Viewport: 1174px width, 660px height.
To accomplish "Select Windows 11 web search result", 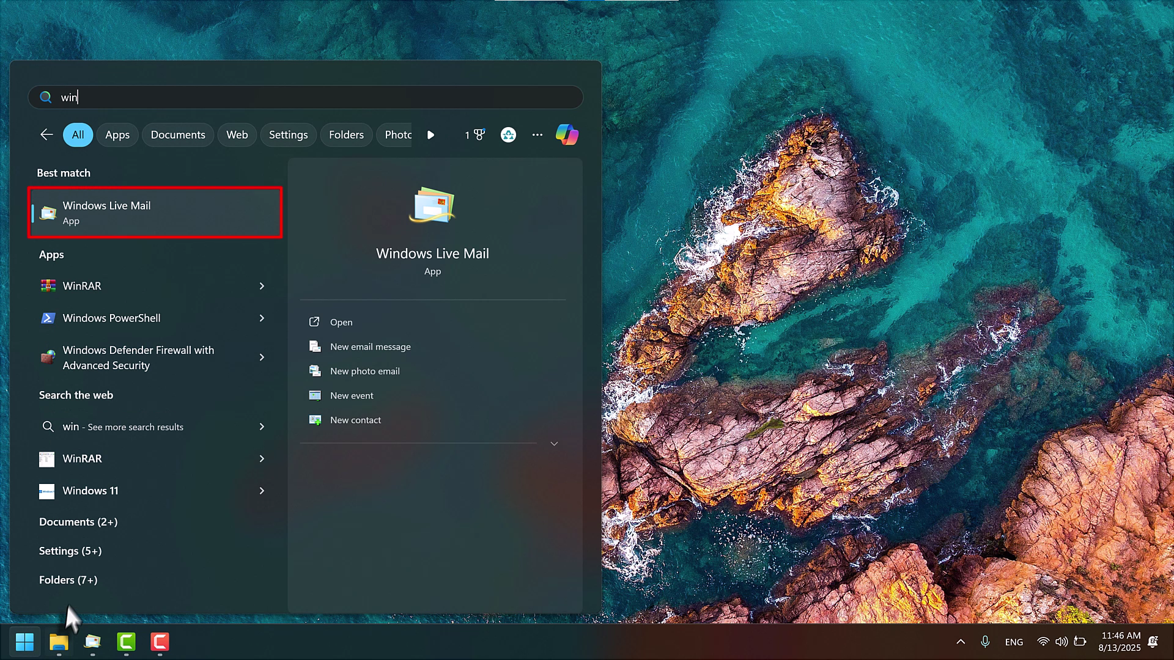I will [x=155, y=491].
